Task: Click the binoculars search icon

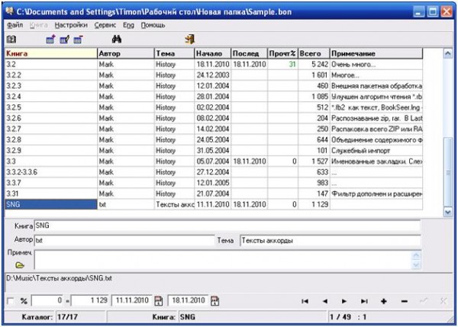Action: (117, 39)
